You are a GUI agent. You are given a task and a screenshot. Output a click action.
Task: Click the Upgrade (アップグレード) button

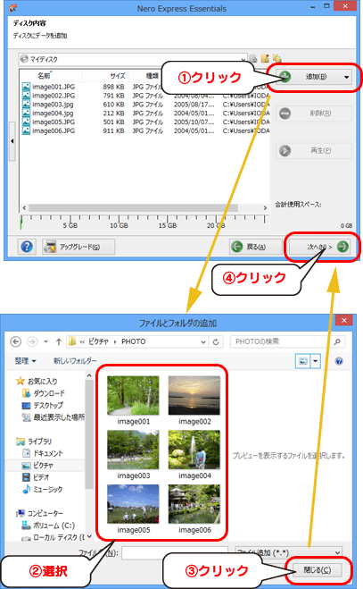(78, 247)
